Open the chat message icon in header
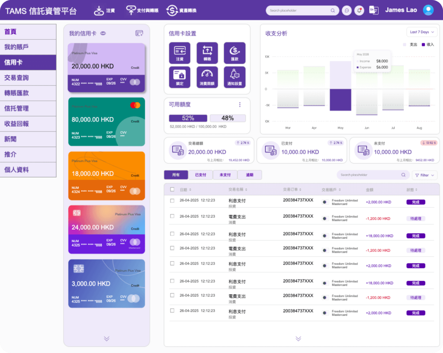 (346, 10)
